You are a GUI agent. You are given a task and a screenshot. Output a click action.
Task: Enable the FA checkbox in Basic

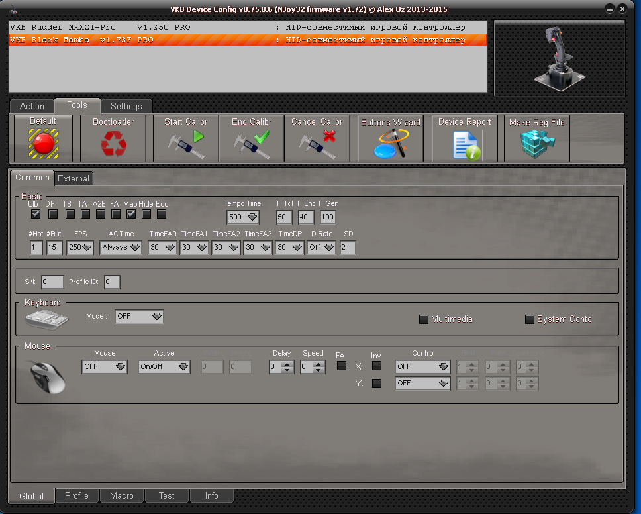tap(116, 214)
